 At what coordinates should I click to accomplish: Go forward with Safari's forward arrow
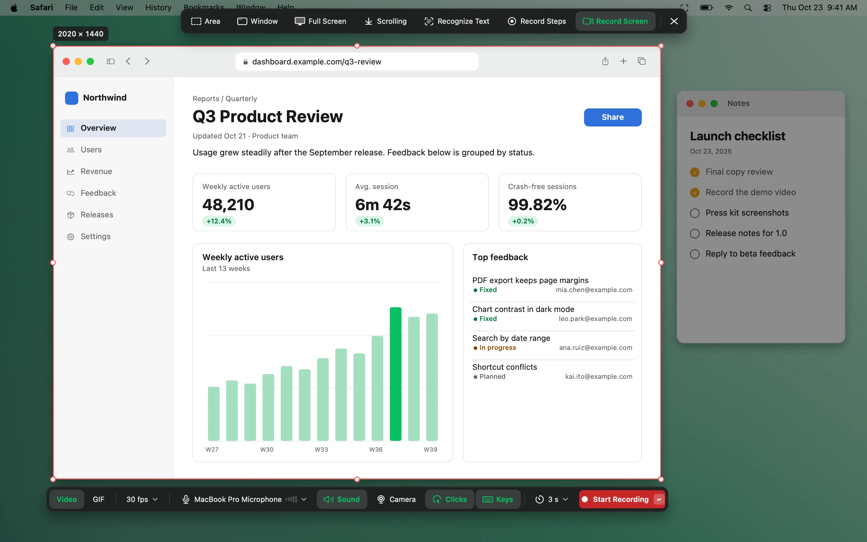[147, 61]
